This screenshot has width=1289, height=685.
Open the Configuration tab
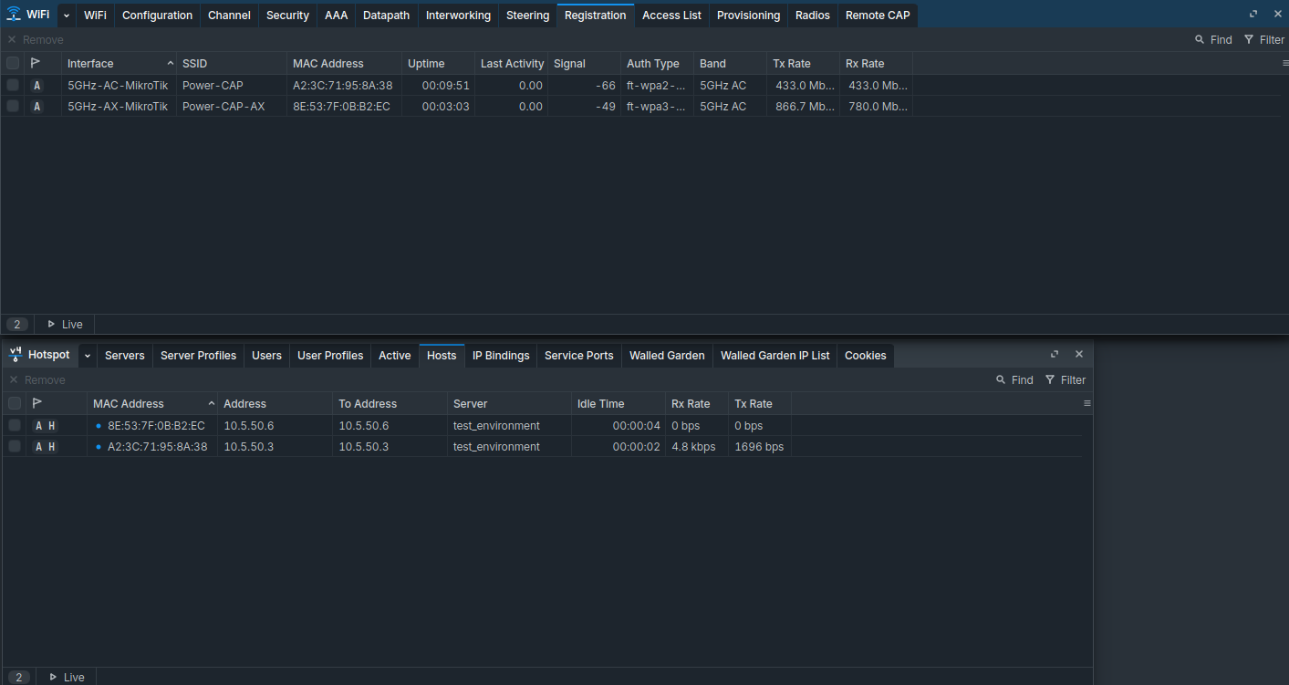click(x=157, y=16)
